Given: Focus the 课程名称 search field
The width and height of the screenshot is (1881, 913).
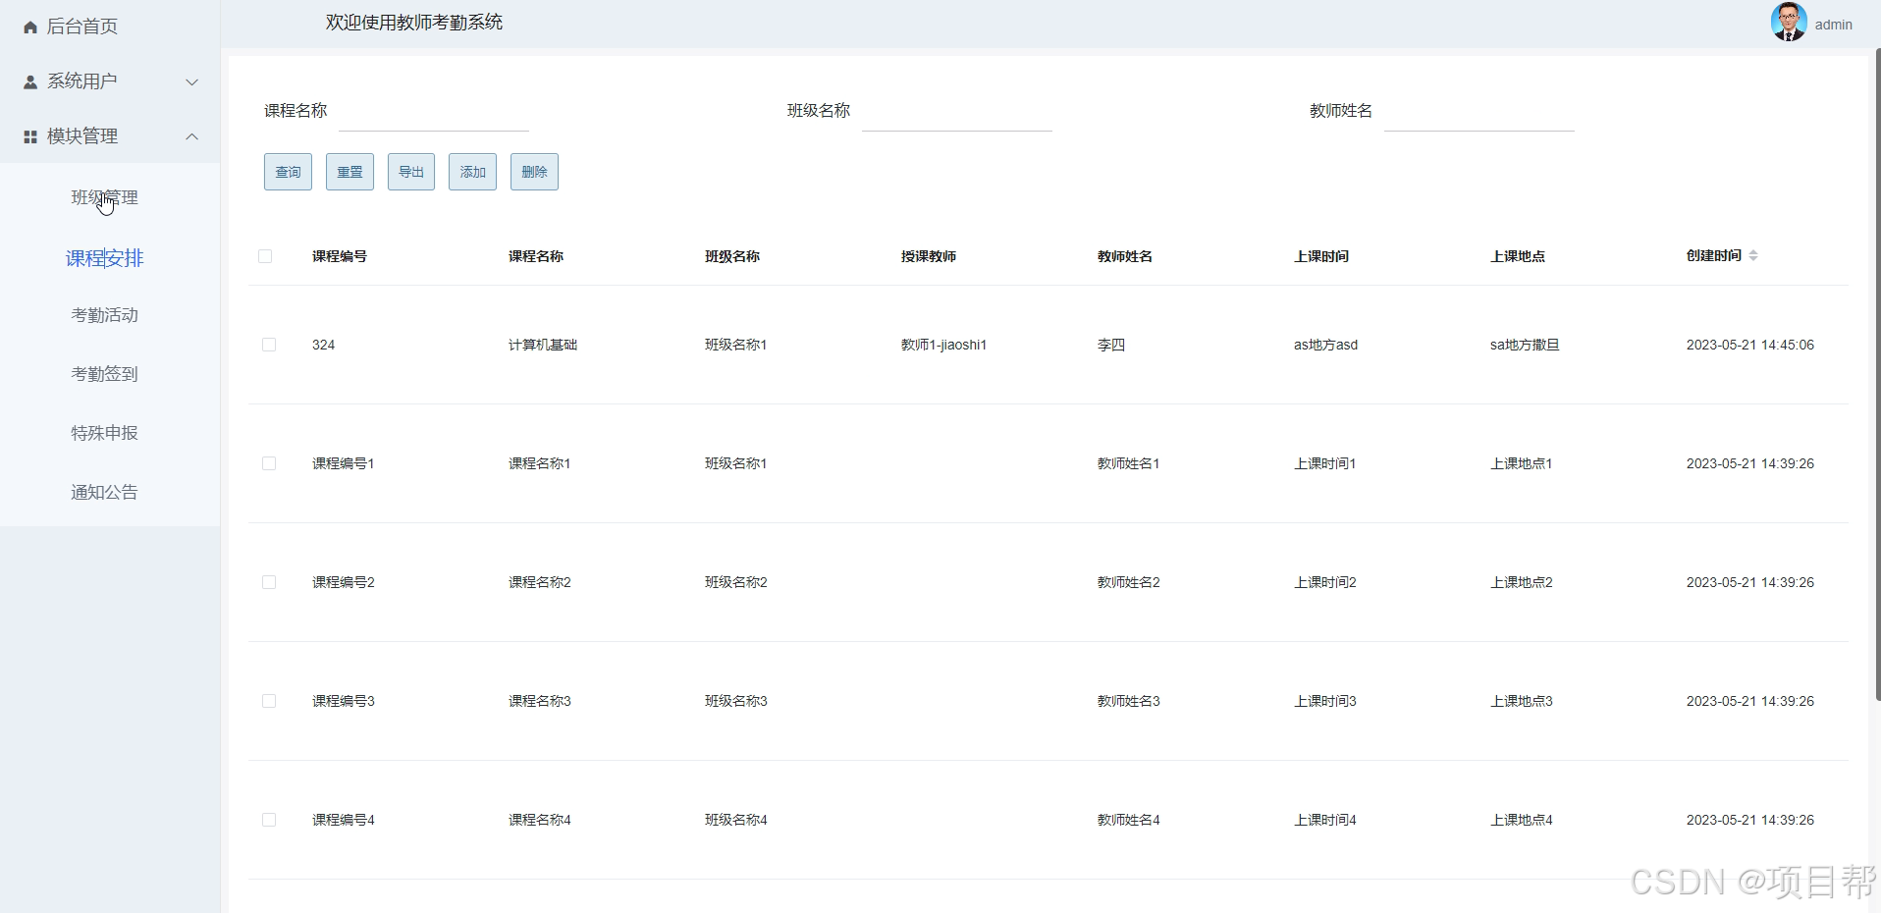Looking at the screenshot, I should 433,111.
